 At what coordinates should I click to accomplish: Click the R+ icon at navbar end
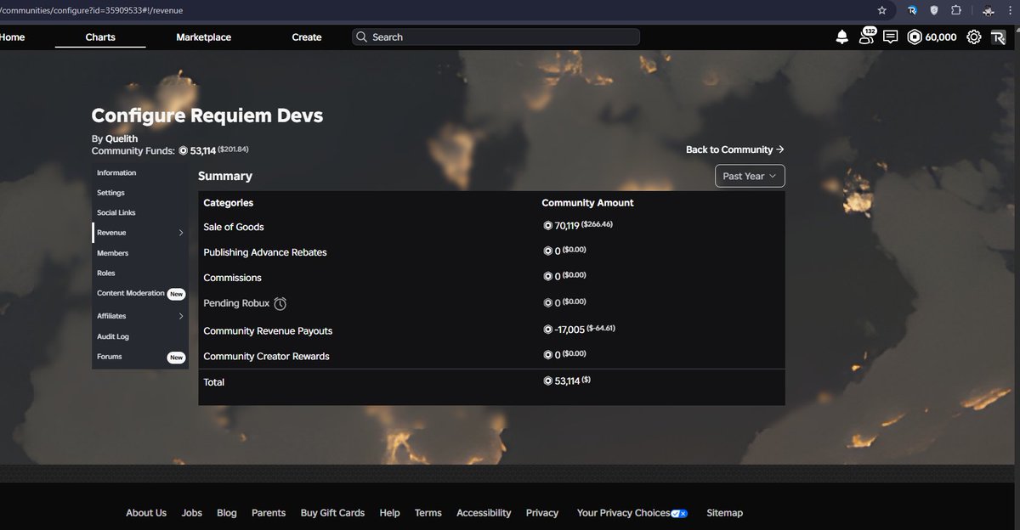pos(999,37)
